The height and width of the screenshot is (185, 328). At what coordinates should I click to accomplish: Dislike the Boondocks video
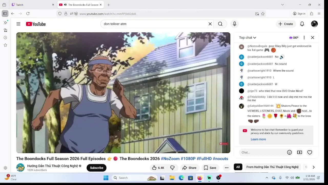click(x=172, y=168)
